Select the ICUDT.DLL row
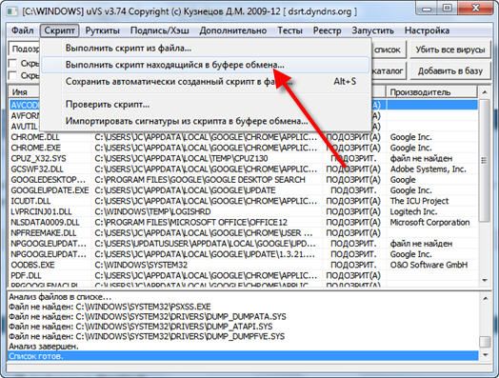This screenshot has height=378, width=499. (244, 201)
